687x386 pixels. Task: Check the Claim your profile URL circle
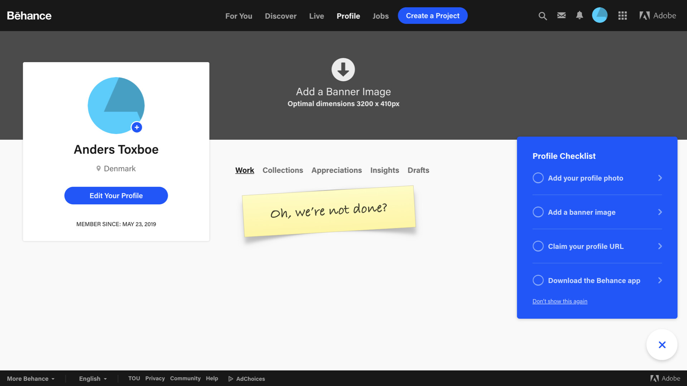tap(538, 246)
